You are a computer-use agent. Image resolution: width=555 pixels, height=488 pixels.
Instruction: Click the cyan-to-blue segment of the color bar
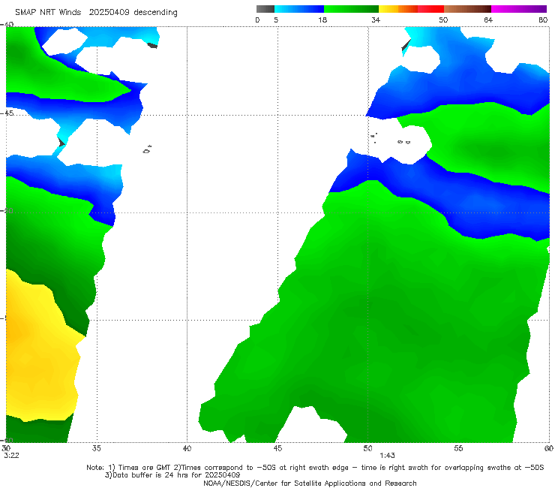point(299,9)
